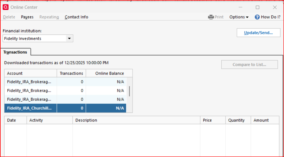Click the Activity column header
Screen dimensions: 284x157
[50, 120]
